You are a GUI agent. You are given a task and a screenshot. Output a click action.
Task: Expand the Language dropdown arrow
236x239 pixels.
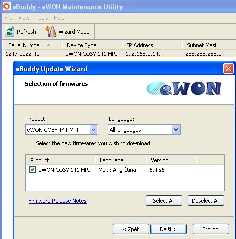click(176, 130)
